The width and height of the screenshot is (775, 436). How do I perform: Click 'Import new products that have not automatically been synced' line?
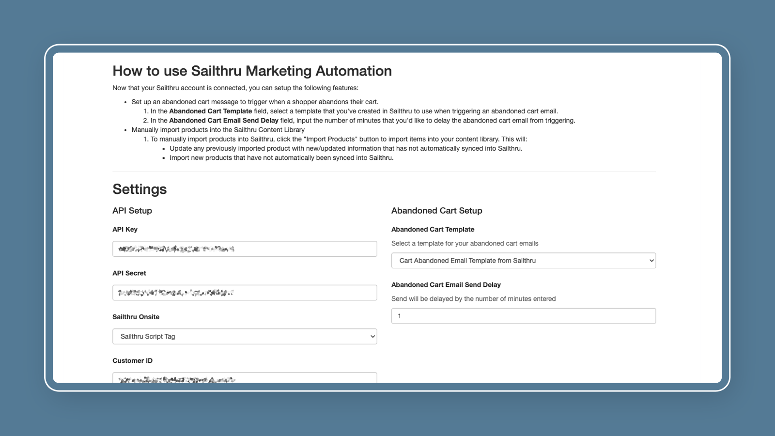coord(281,158)
